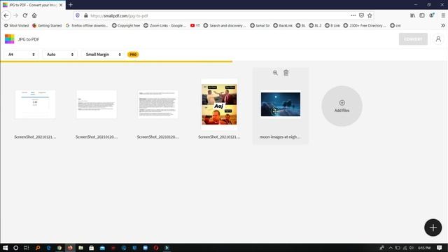The image size is (448, 252).
Task: Open File Explorer from the taskbar
Action: coord(81,248)
